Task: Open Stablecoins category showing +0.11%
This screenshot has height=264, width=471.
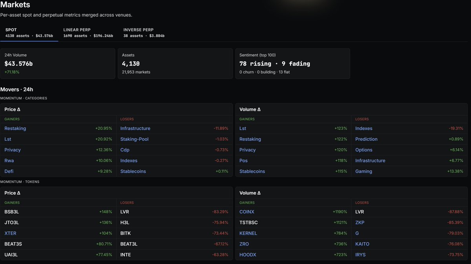Action: point(133,171)
